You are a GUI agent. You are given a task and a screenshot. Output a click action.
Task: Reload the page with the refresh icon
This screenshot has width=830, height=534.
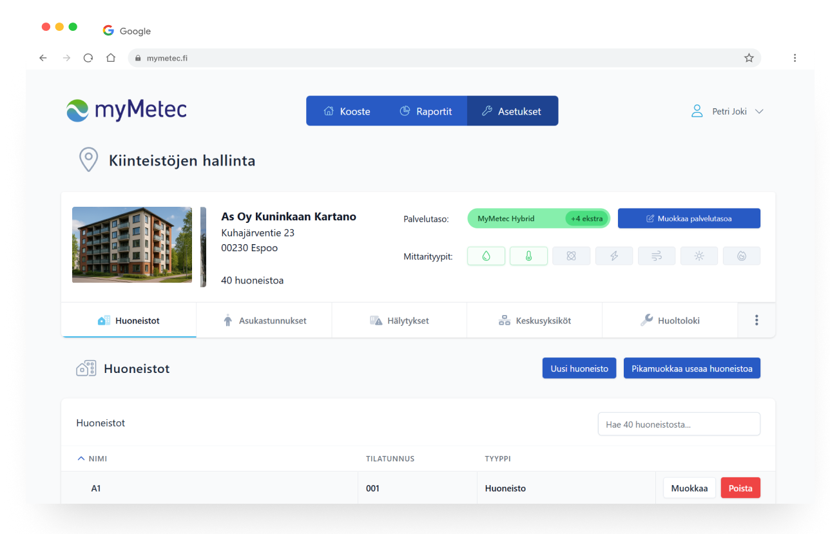pos(88,58)
